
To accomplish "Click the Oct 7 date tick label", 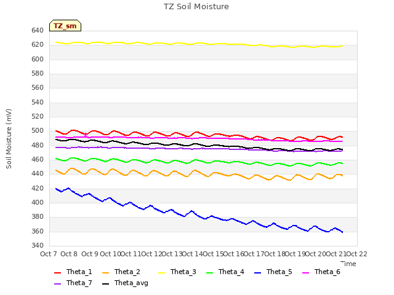I will pos(49,254).
